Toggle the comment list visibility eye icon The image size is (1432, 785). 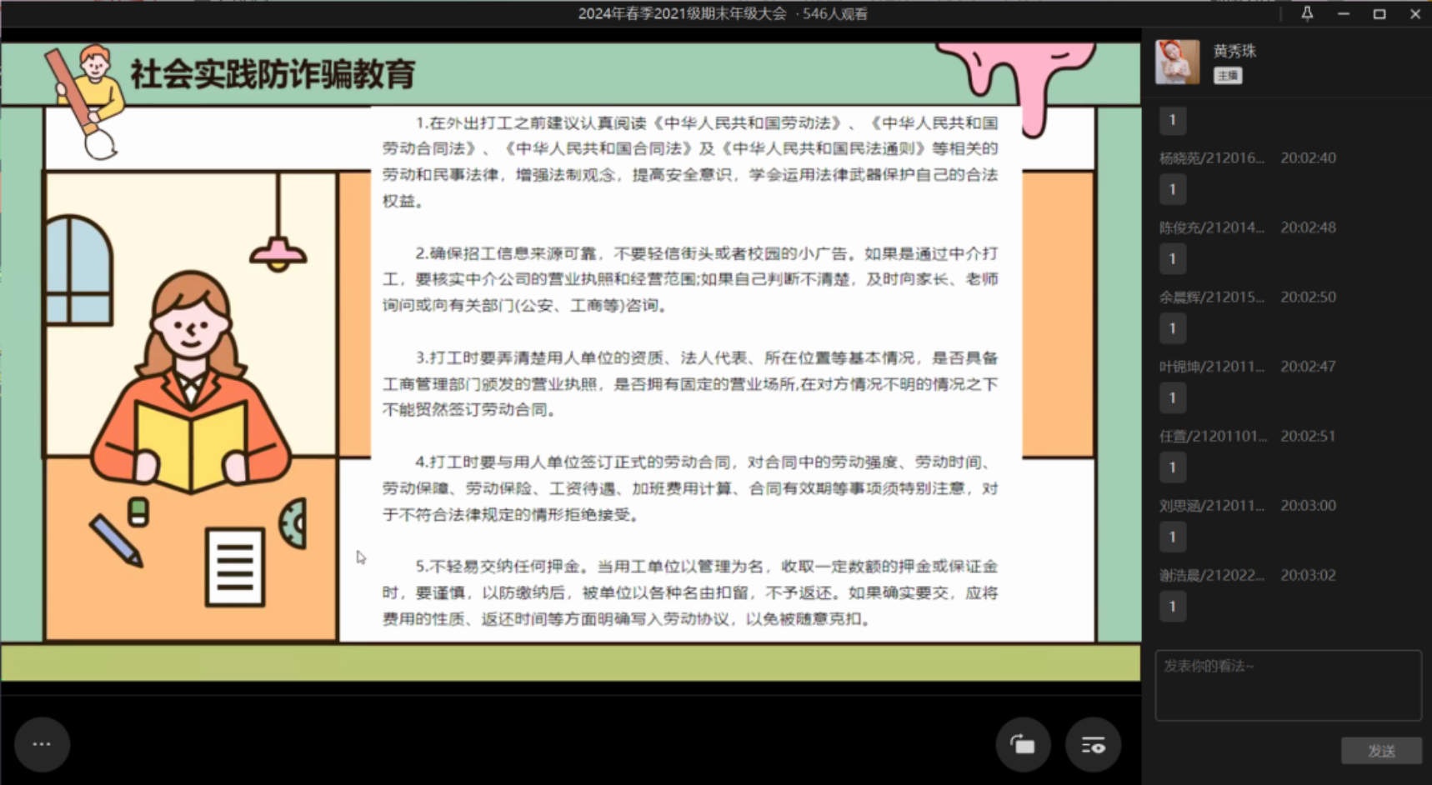click(1093, 745)
